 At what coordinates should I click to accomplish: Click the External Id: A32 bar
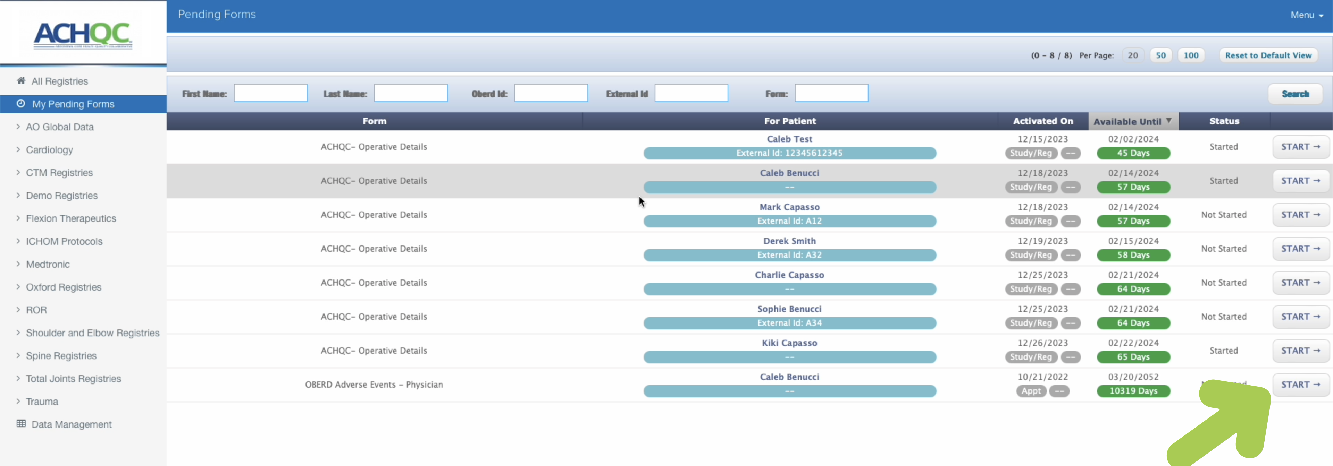click(790, 255)
